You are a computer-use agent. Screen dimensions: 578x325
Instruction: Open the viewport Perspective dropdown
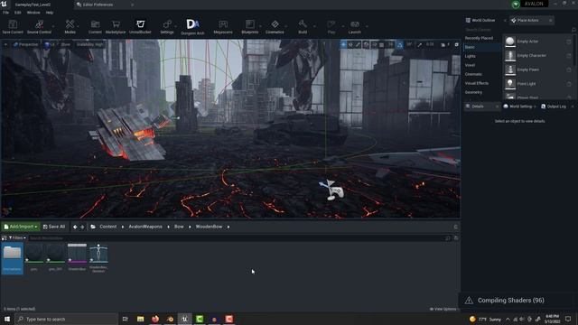(26, 44)
